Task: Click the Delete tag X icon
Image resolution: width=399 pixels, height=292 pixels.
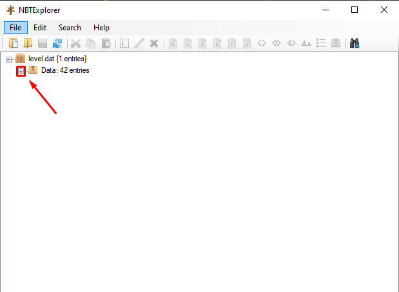Action: pos(154,43)
